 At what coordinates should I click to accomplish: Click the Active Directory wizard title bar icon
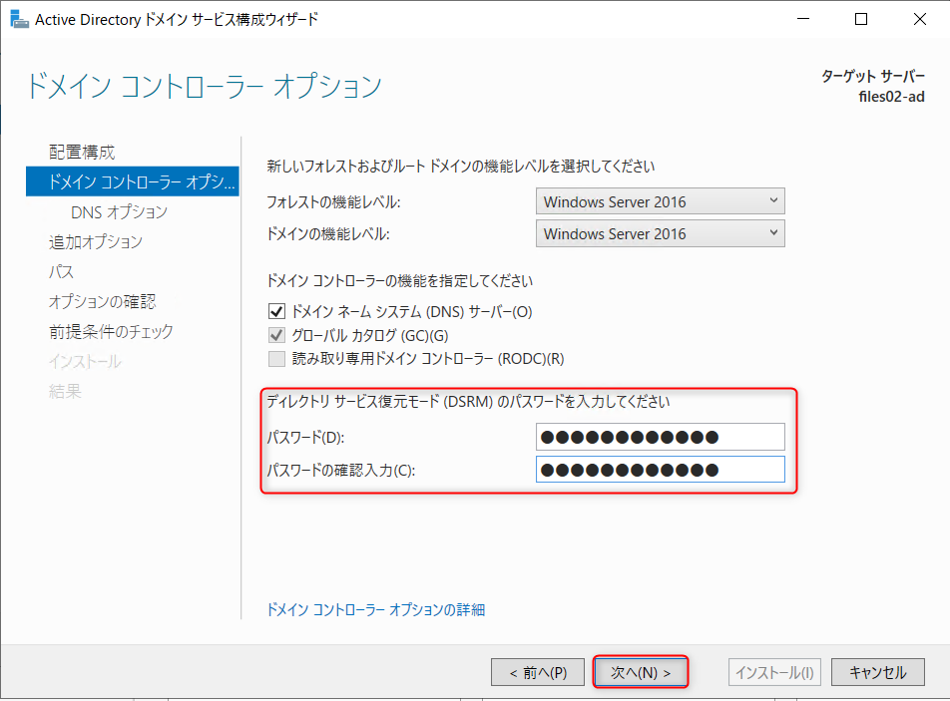[20, 18]
